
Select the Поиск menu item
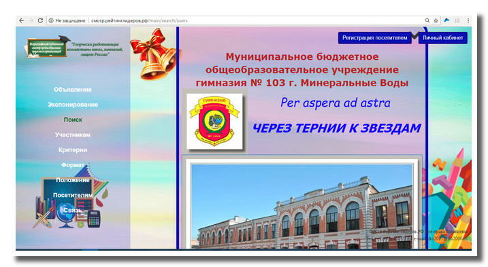point(73,120)
